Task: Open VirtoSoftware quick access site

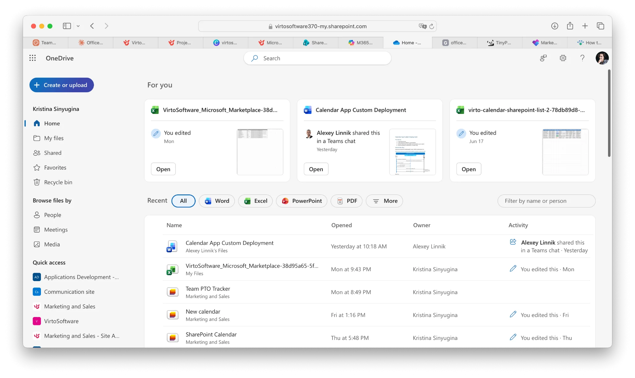Action: (x=56, y=321)
